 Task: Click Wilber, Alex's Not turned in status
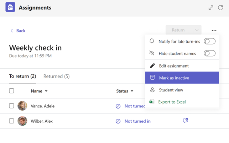click(x=137, y=121)
